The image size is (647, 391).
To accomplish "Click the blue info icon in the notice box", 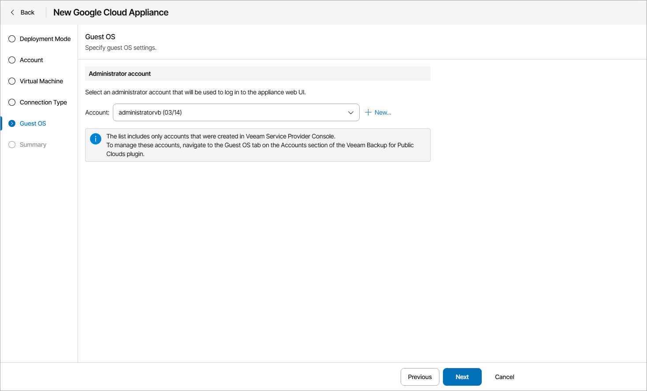I will pos(95,138).
